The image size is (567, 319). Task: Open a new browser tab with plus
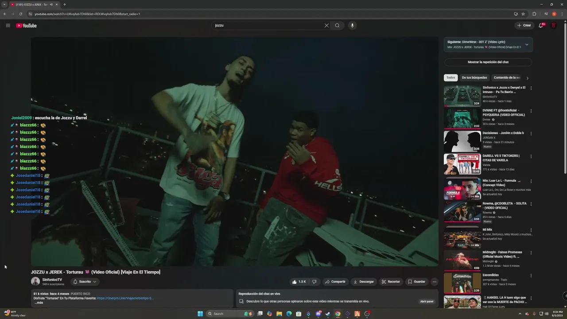click(65, 4)
